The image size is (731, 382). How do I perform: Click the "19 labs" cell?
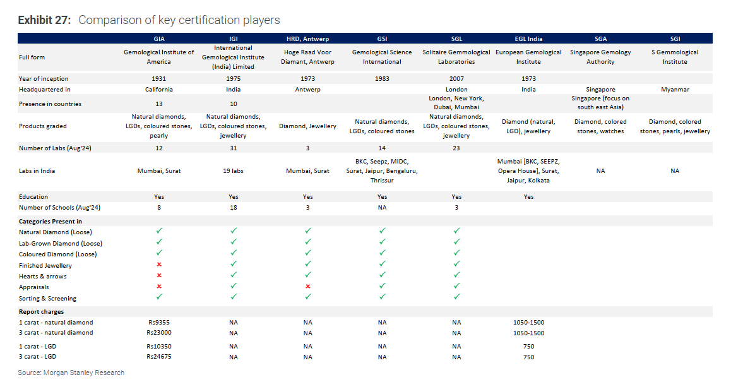tap(234, 171)
